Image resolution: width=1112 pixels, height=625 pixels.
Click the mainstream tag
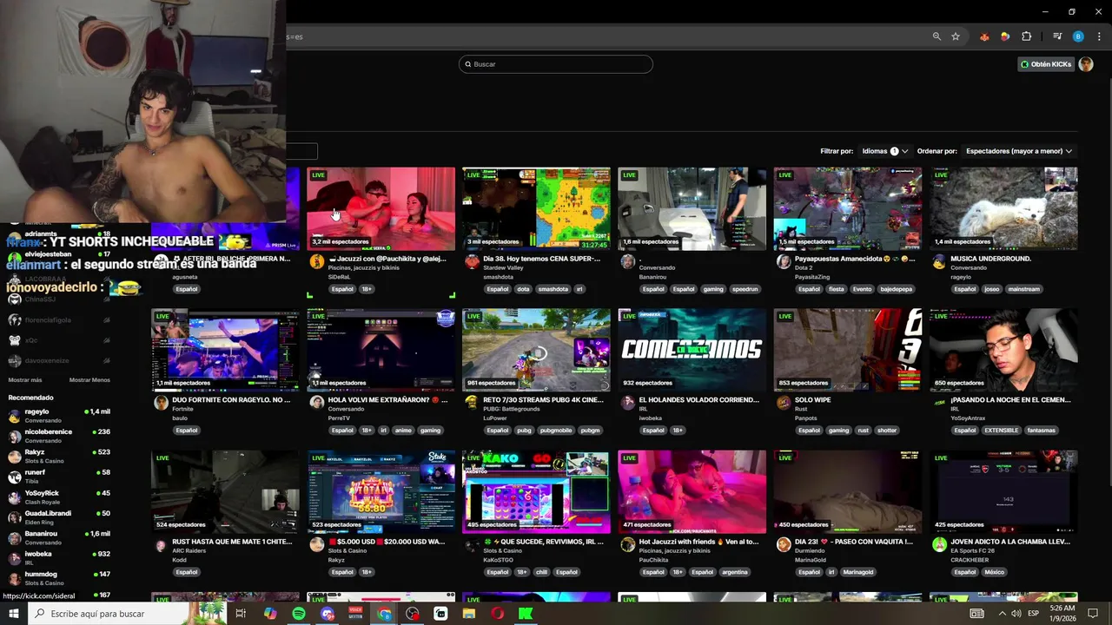tap(1023, 289)
